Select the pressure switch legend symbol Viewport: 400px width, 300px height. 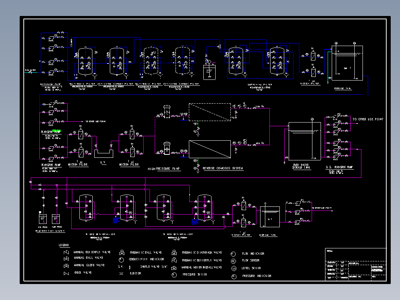point(174,275)
